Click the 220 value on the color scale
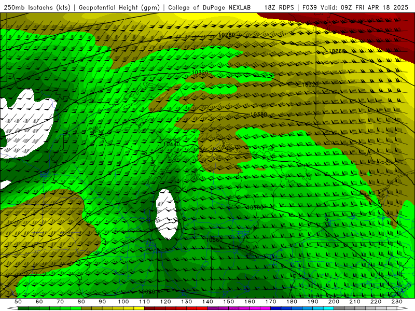Viewport: 415px width, 311px height. [x=376, y=302]
